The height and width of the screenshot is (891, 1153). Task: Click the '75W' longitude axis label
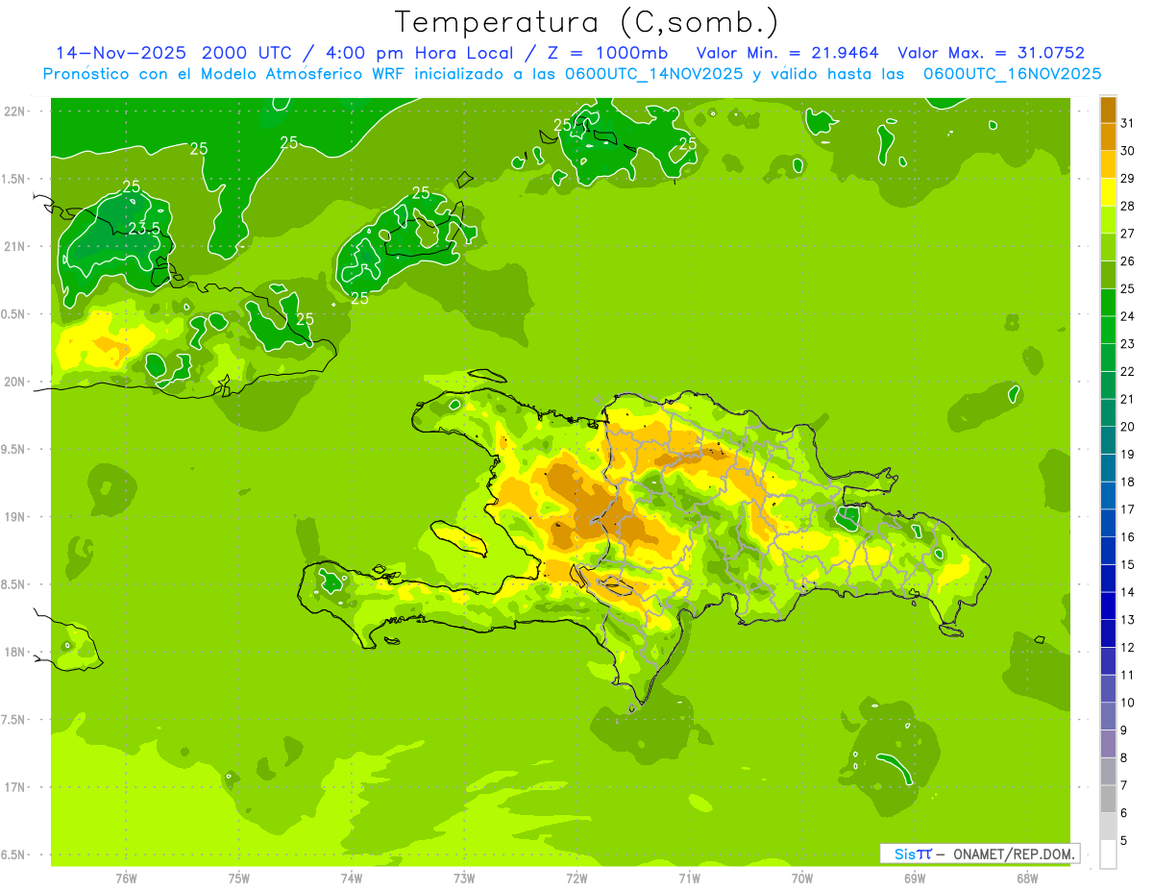click(x=239, y=878)
